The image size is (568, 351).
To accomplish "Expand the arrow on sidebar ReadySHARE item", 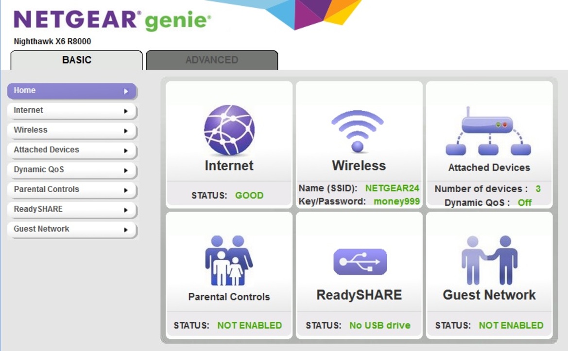I will click(126, 210).
